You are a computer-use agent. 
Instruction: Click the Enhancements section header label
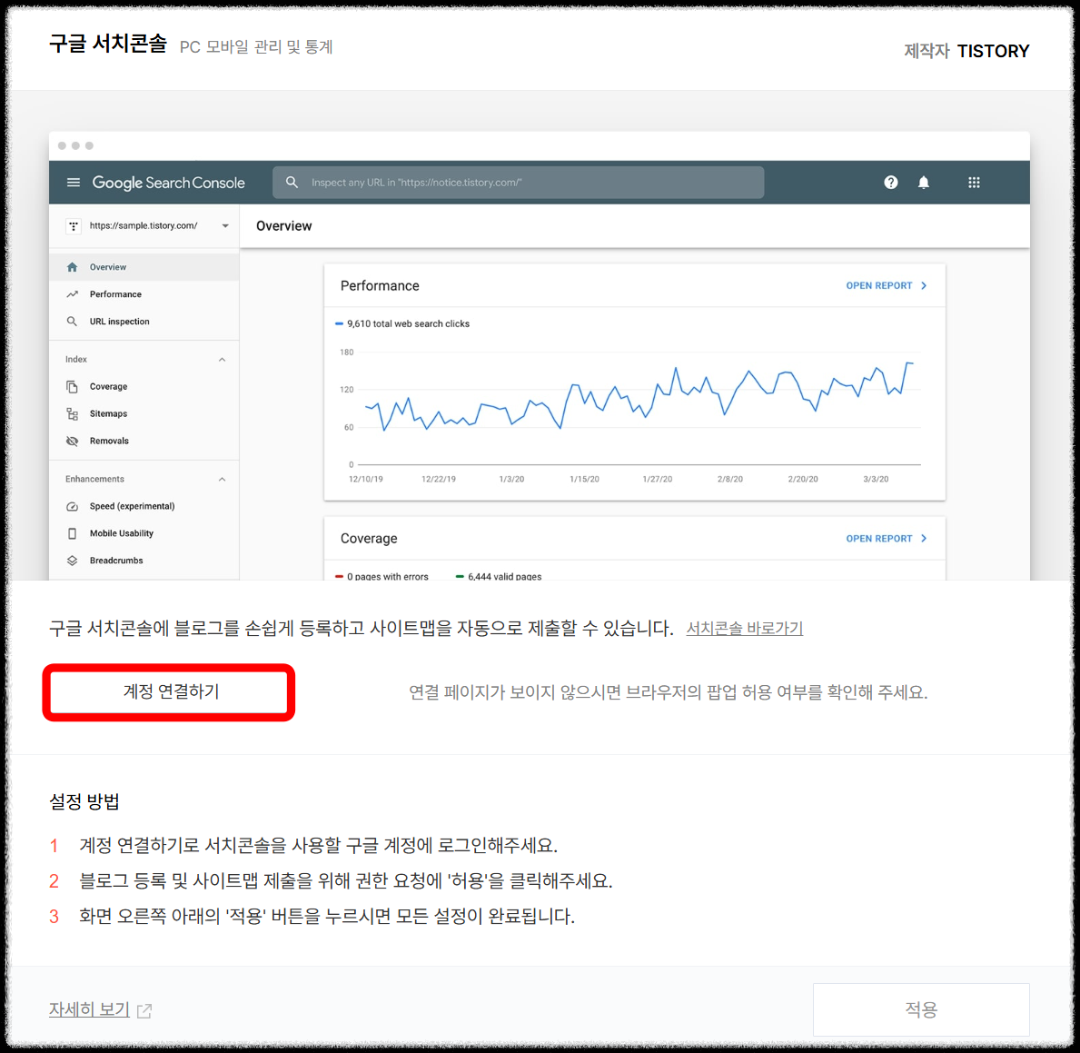click(94, 480)
